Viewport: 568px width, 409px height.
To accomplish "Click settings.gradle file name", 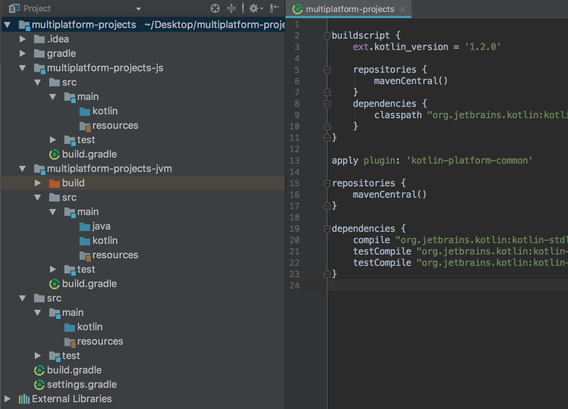I will pos(82,384).
